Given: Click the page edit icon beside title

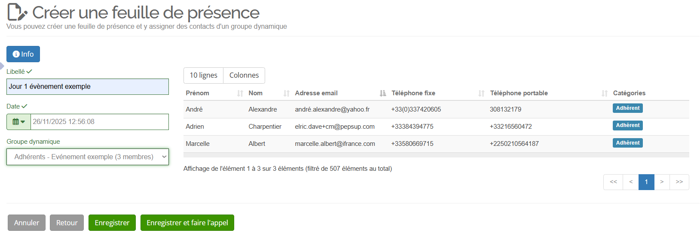Looking at the screenshot, I should 17,12.
